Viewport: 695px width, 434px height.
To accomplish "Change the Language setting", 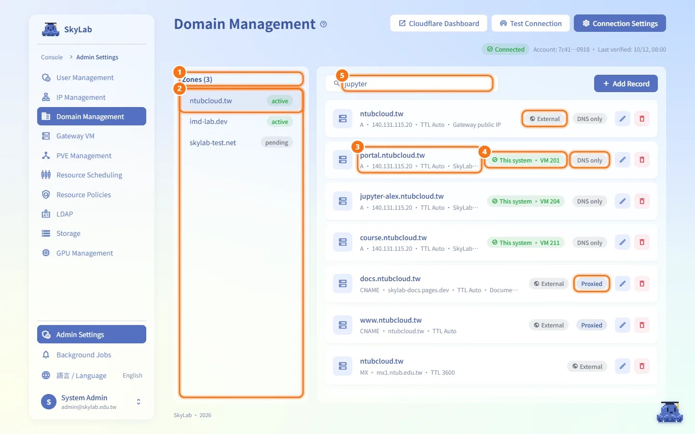I will [x=92, y=376].
